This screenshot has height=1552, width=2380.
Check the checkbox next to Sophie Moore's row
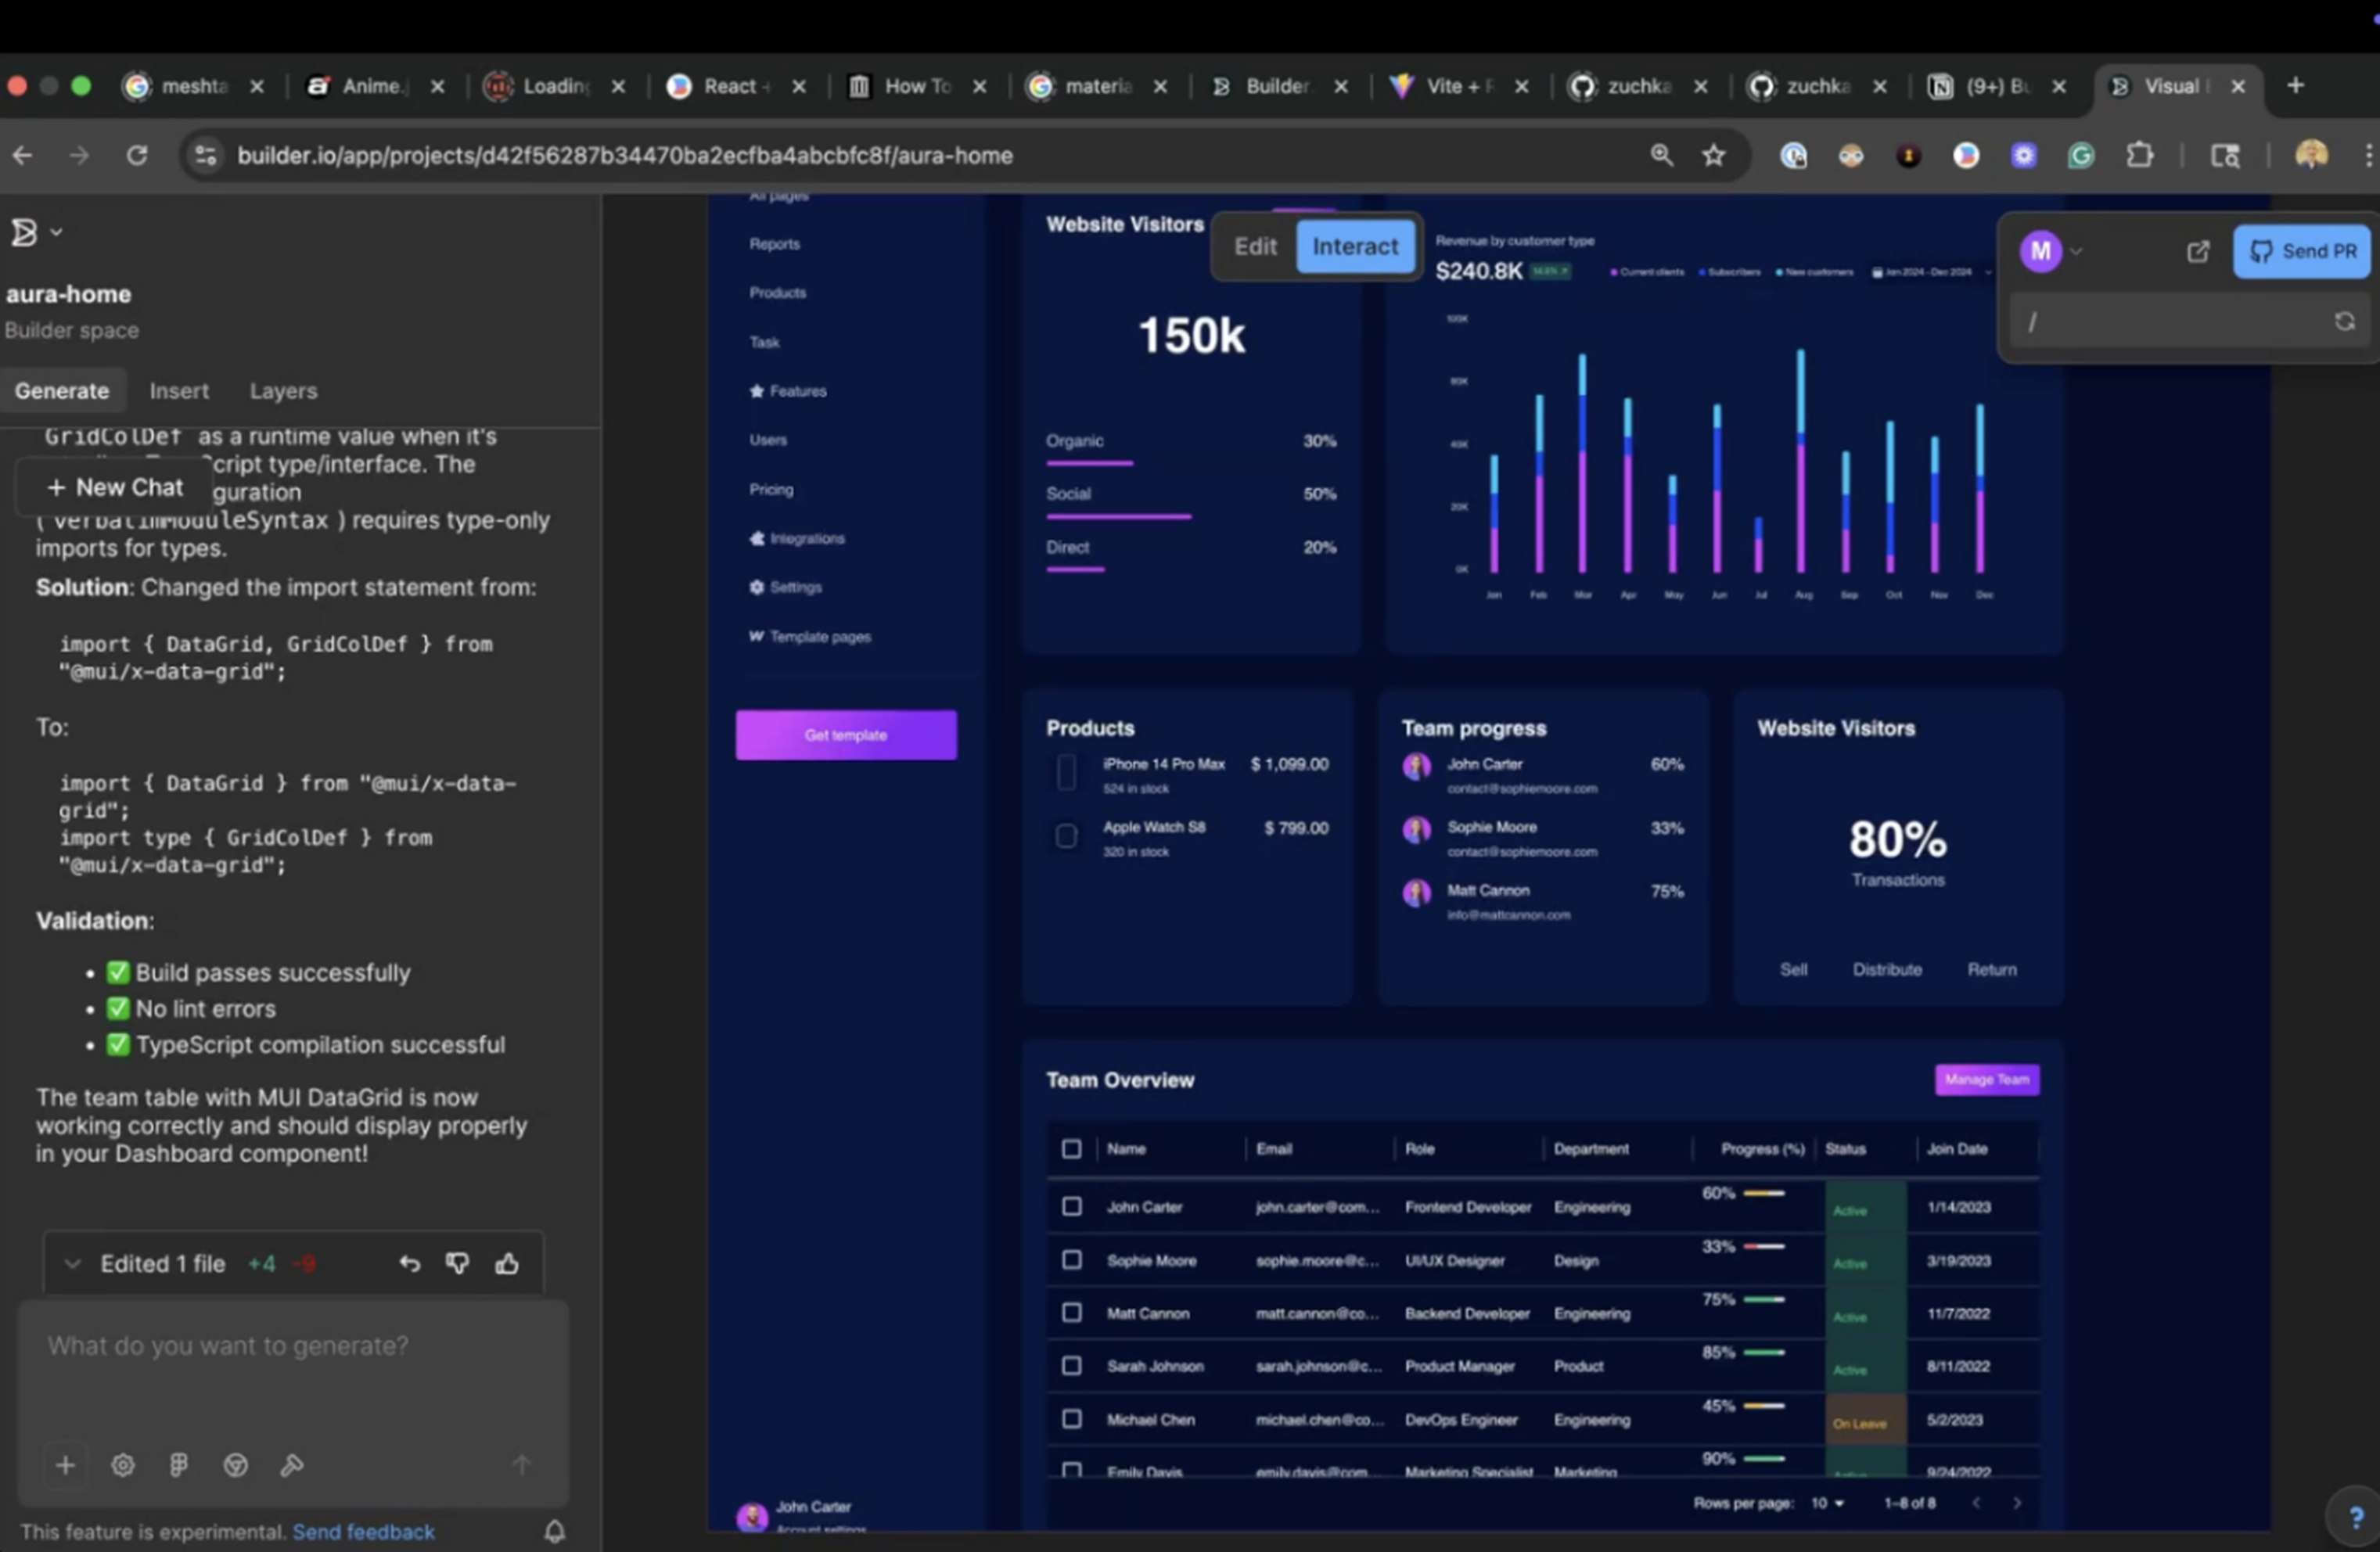pyautogui.click(x=1071, y=1260)
